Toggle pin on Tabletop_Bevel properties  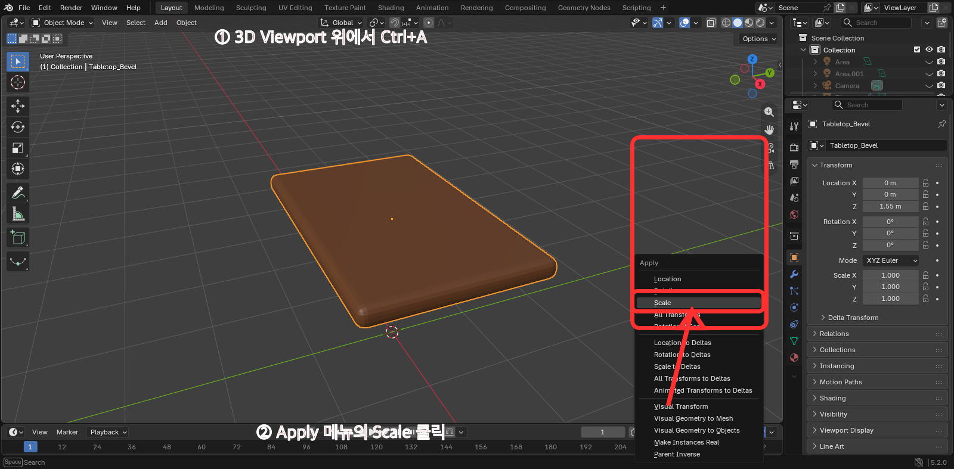[x=942, y=124]
